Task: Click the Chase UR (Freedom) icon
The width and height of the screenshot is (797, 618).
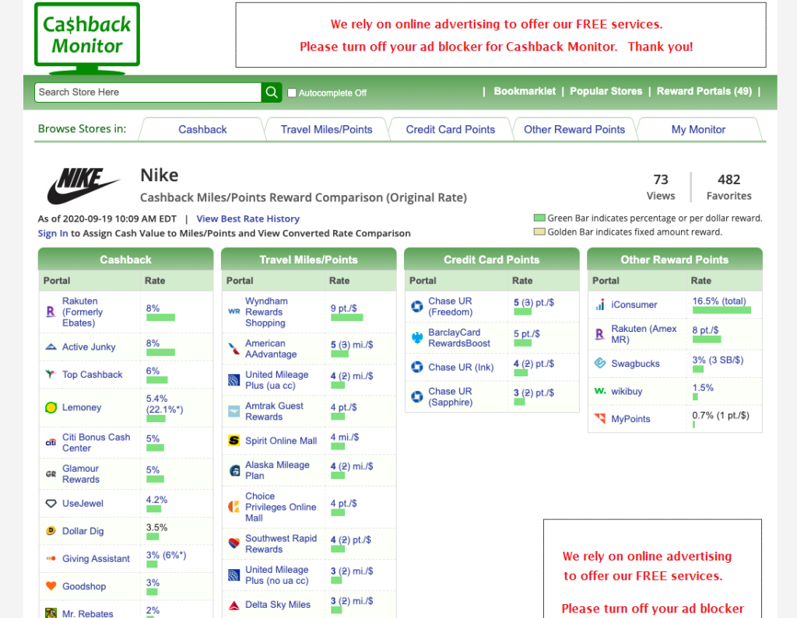Action: (x=417, y=306)
